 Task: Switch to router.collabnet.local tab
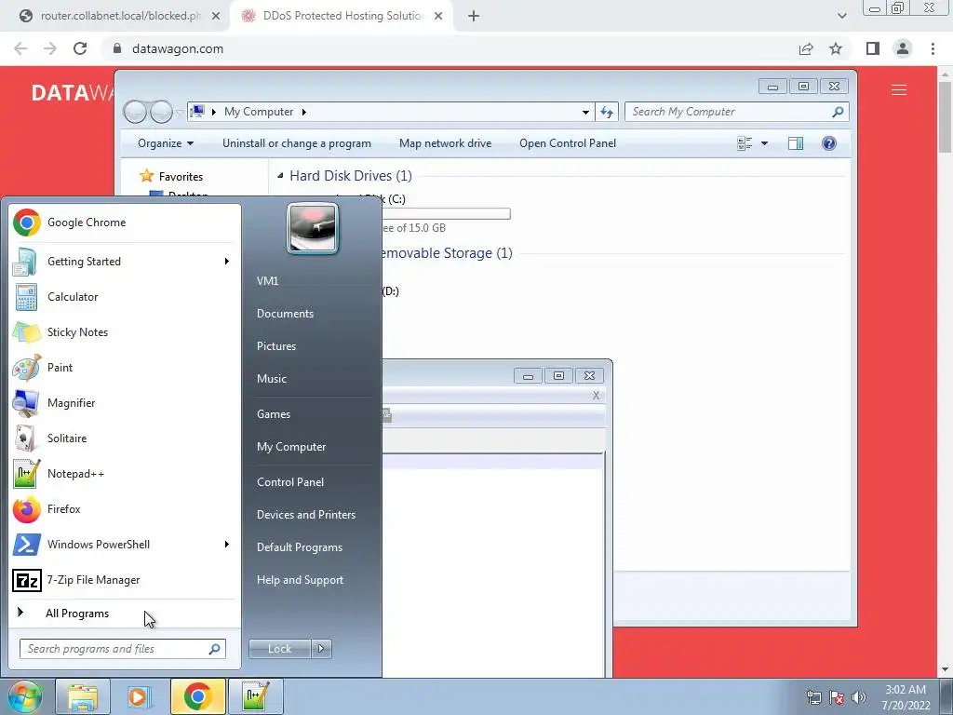point(120,16)
